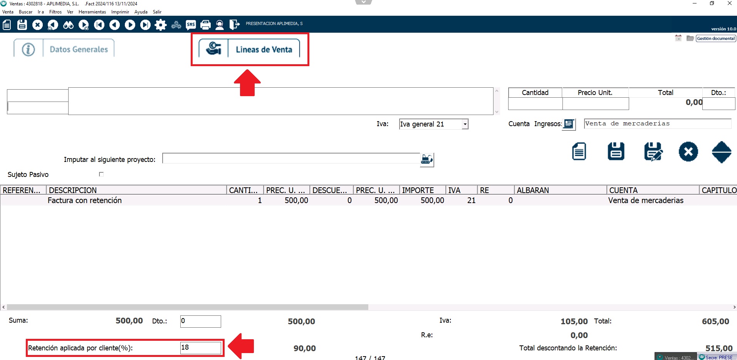The width and height of the screenshot is (737, 360).
Task: Click the Retención aplicada por cliente field
Action: tap(200, 348)
